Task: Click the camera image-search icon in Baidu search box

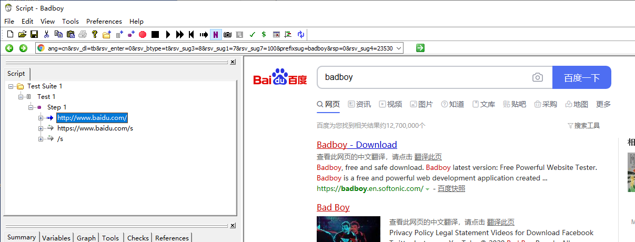Action: (537, 77)
